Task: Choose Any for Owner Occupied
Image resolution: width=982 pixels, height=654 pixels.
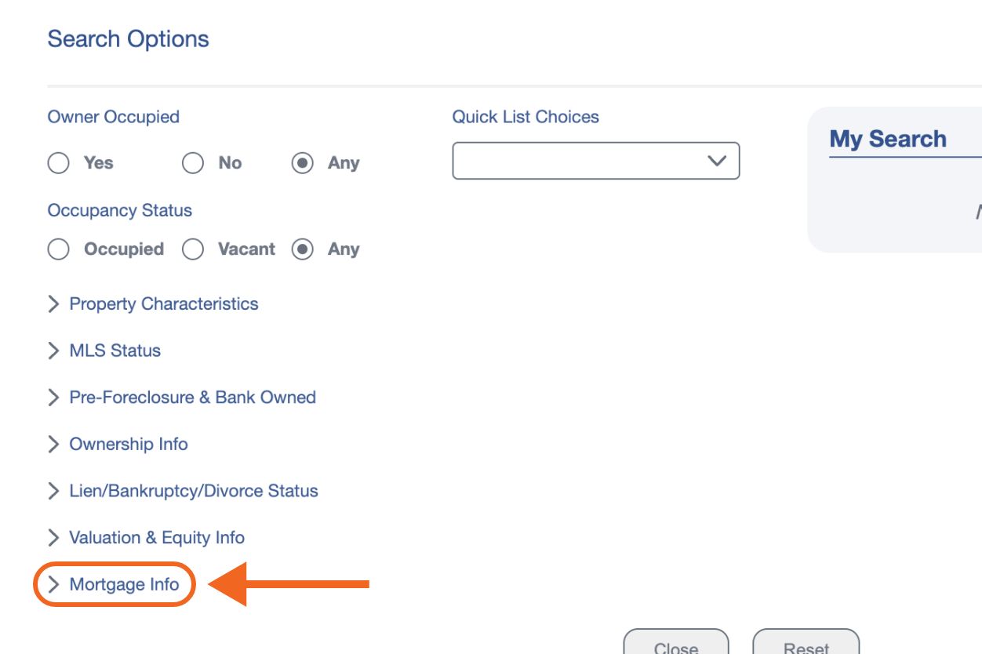Action: coord(302,163)
